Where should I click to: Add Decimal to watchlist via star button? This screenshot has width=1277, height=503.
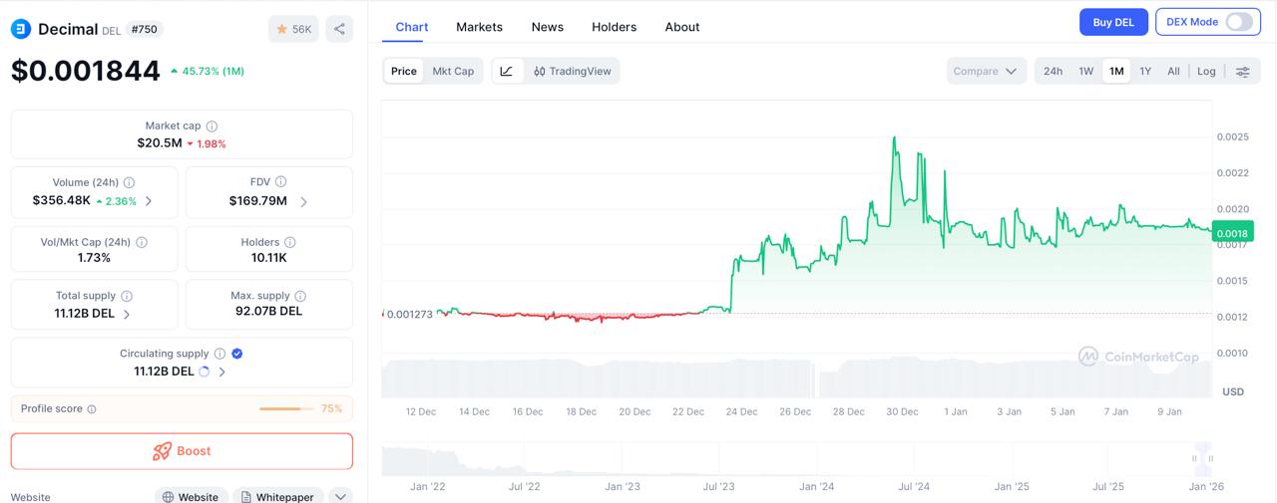[293, 29]
